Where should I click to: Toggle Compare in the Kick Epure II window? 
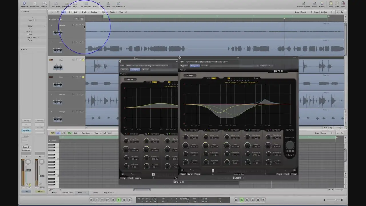click(x=194, y=66)
